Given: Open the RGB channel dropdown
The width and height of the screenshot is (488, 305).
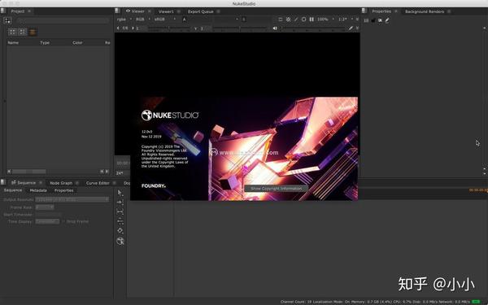Looking at the screenshot, I should tap(143, 20).
